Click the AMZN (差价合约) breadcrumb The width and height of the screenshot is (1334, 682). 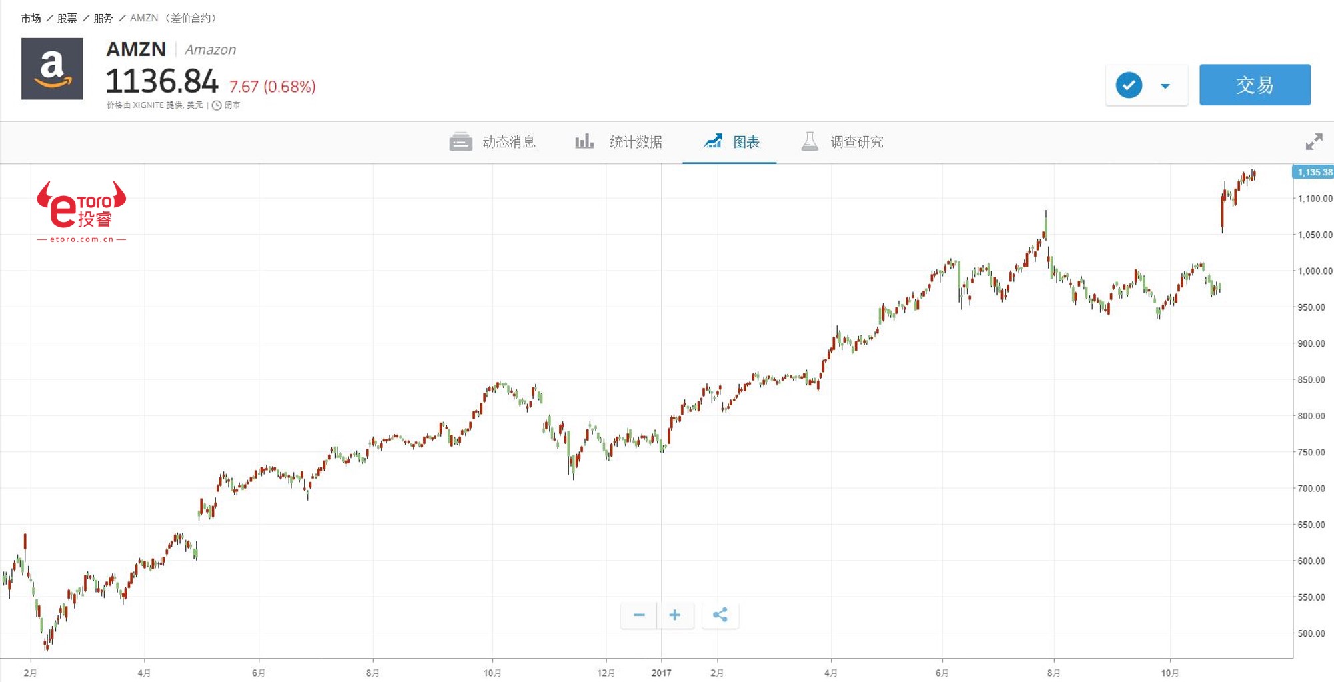pyautogui.click(x=173, y=18)
